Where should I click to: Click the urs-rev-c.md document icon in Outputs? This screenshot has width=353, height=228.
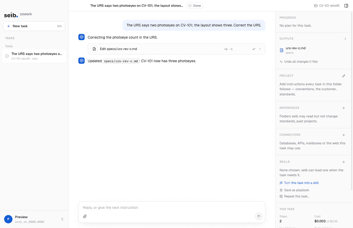click(282, 50)
